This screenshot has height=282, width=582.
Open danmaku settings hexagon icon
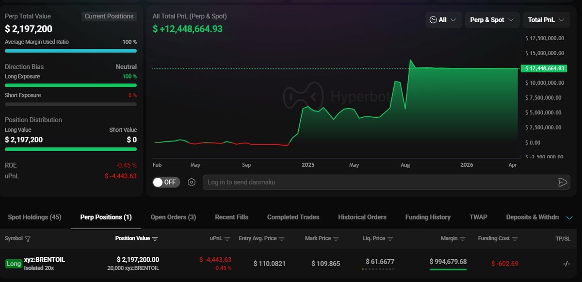click(x=192, y=182)
